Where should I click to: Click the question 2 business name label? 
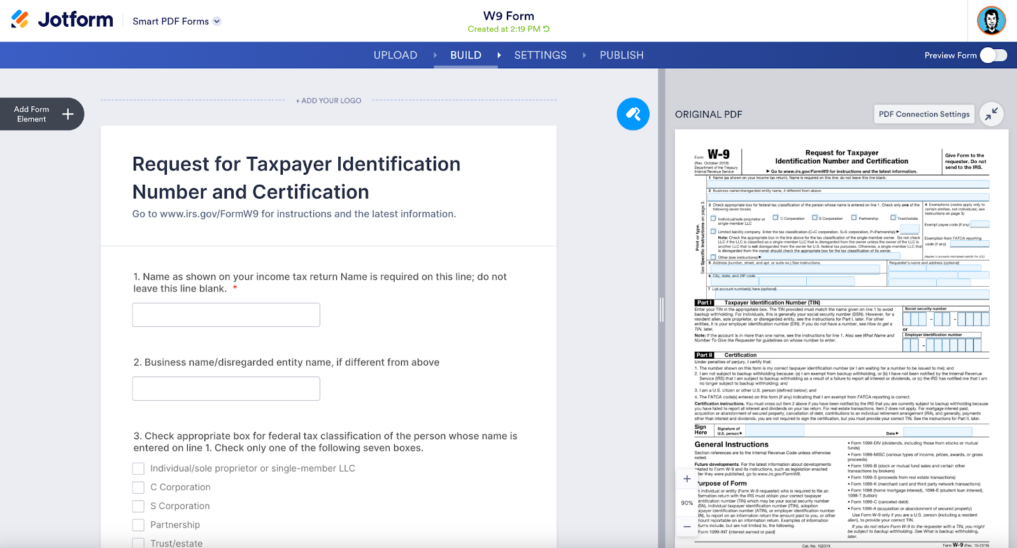point(286,362)
